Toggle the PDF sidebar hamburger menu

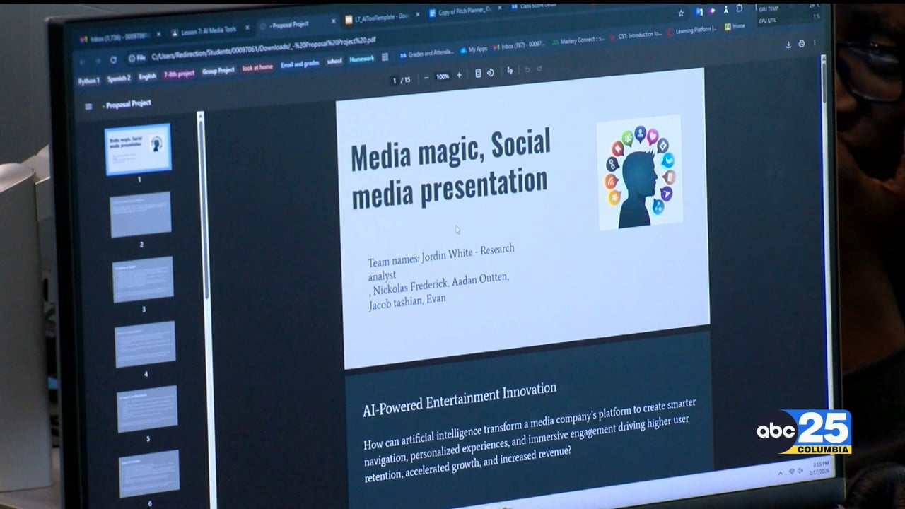(x=88, y=107)
